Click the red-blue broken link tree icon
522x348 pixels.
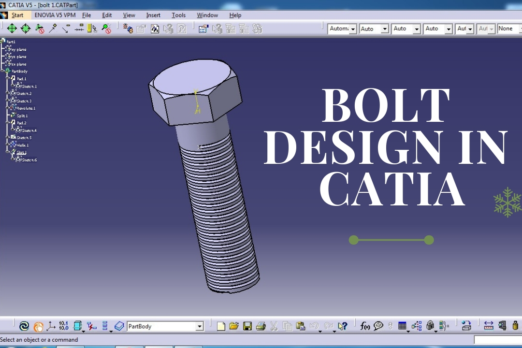pos(91,326)
